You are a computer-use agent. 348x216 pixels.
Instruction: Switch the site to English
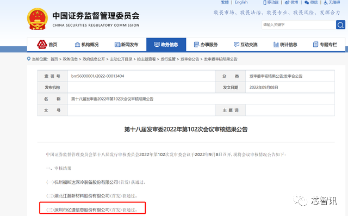point(241,2)
